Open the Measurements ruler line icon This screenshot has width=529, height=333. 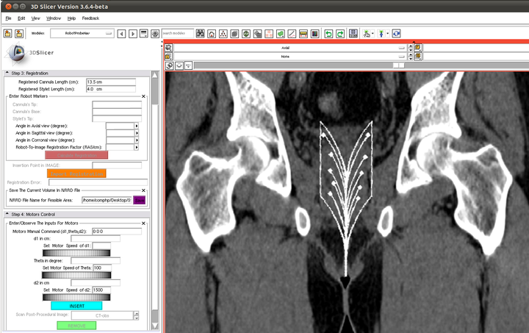point(292,34)
